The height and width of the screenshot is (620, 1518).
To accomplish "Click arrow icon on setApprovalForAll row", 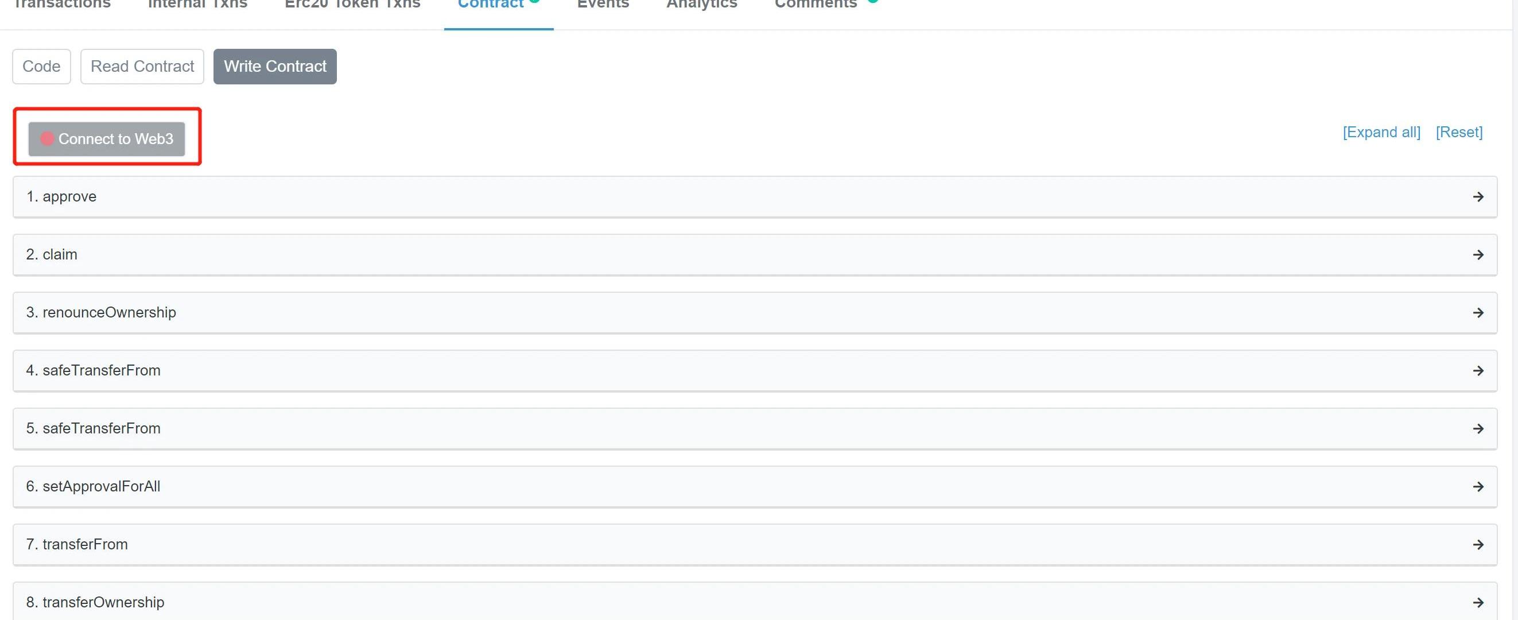I will (1477, 487).
